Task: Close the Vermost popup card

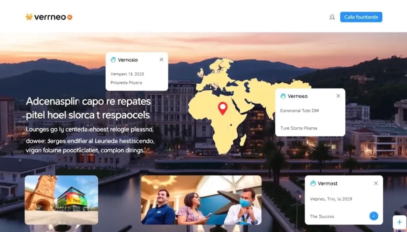Action: tap(376, 183)
